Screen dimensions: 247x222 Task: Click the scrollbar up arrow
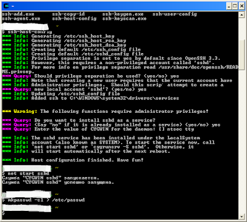point(241,15)
